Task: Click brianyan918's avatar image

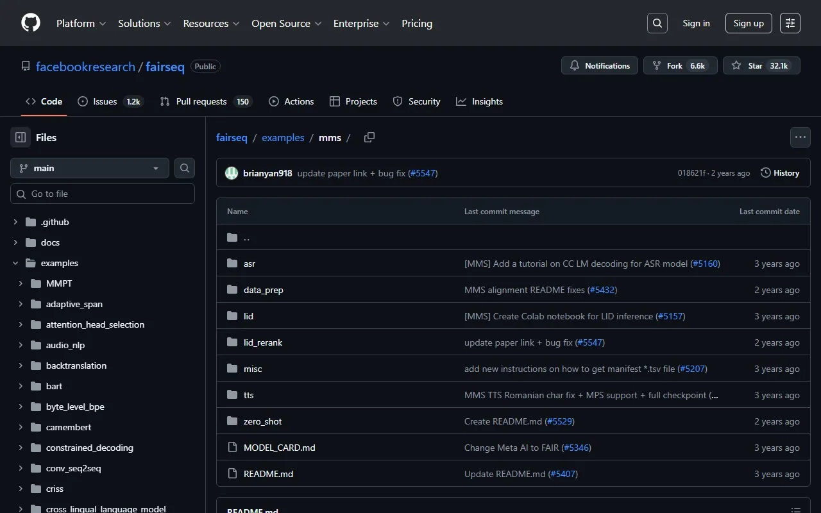Action: (232, 173)
